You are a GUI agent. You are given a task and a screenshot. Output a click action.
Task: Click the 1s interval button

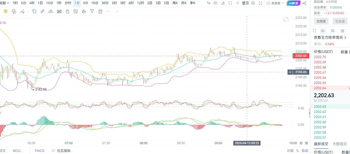pyautogui.click(x=208, y=3)
